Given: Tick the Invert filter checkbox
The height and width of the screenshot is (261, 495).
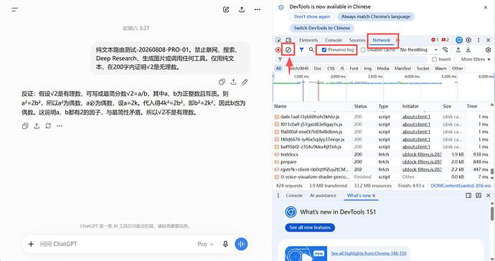Looking at the screenshot, I should tap(435, 60).
